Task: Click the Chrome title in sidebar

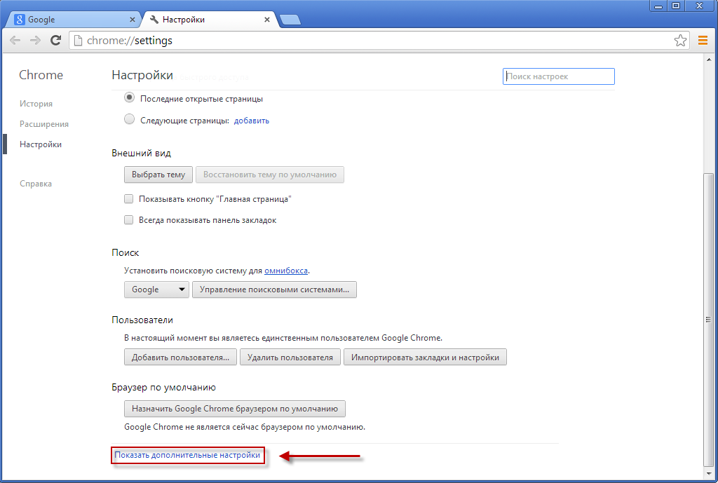Action: pyautogui.click(x=41, y=74)
